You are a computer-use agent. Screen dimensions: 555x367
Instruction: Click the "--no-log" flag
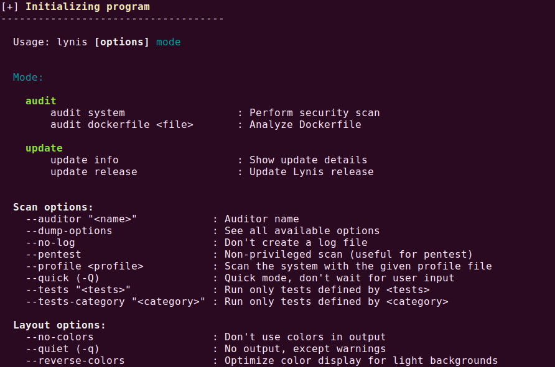pyautogui.click(x=50, y=242)
